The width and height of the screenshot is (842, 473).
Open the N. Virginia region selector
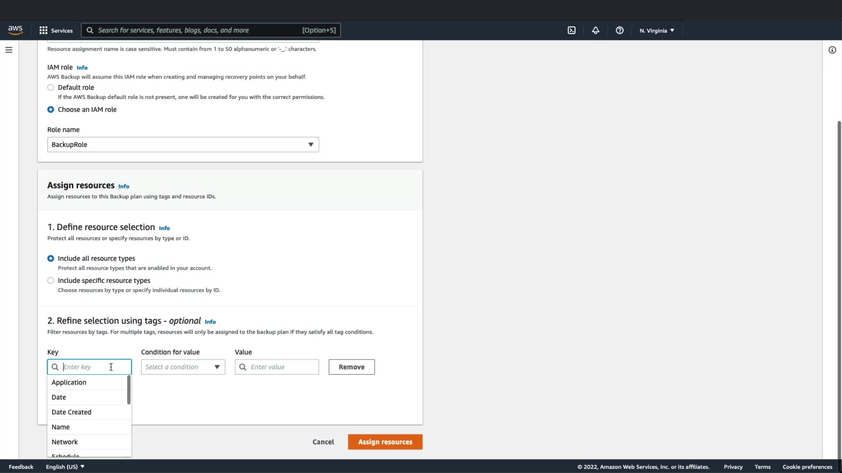(x=656, y=31)
